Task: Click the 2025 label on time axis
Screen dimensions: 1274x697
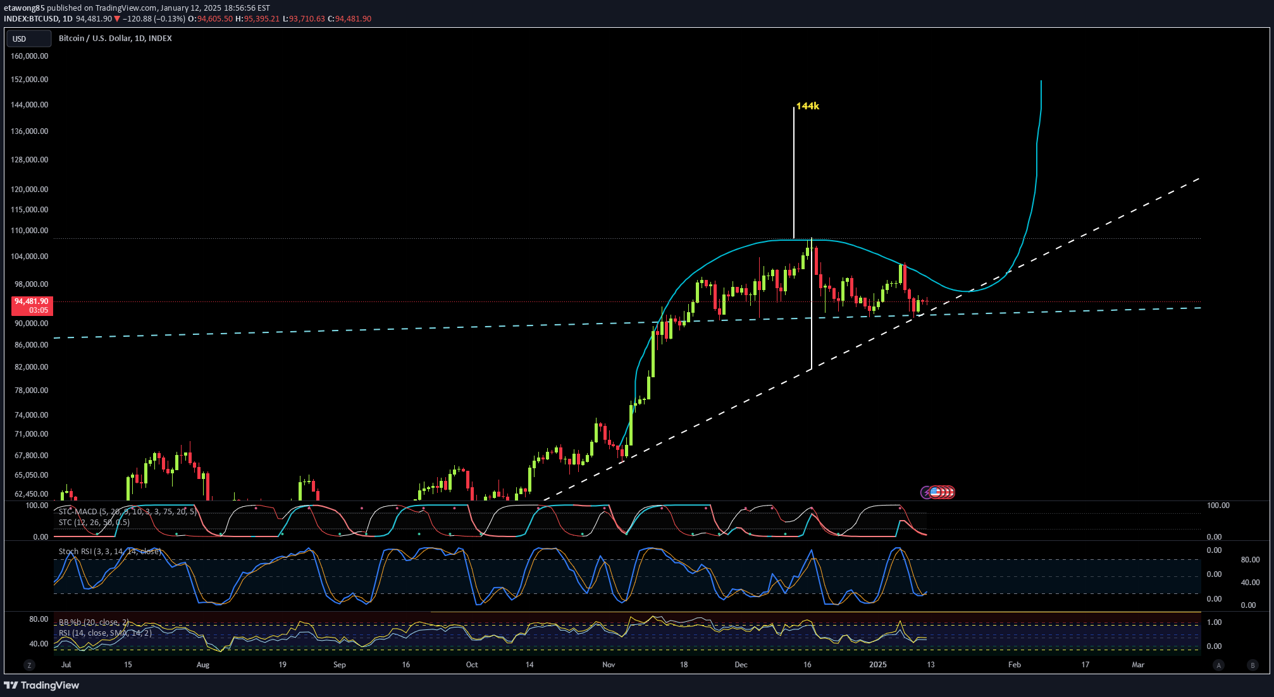Action: click(878, 664)
